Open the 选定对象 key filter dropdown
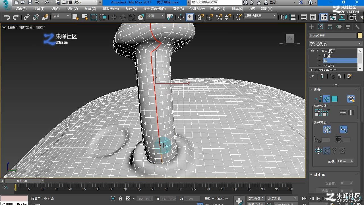364x205 pixels. tap(282, 198)
